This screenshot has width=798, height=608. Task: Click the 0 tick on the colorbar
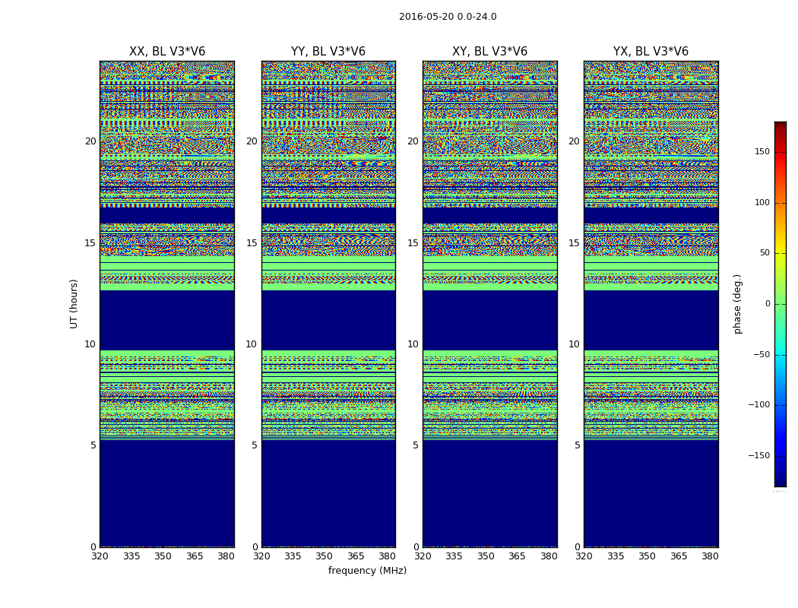(x=768, y=304)
